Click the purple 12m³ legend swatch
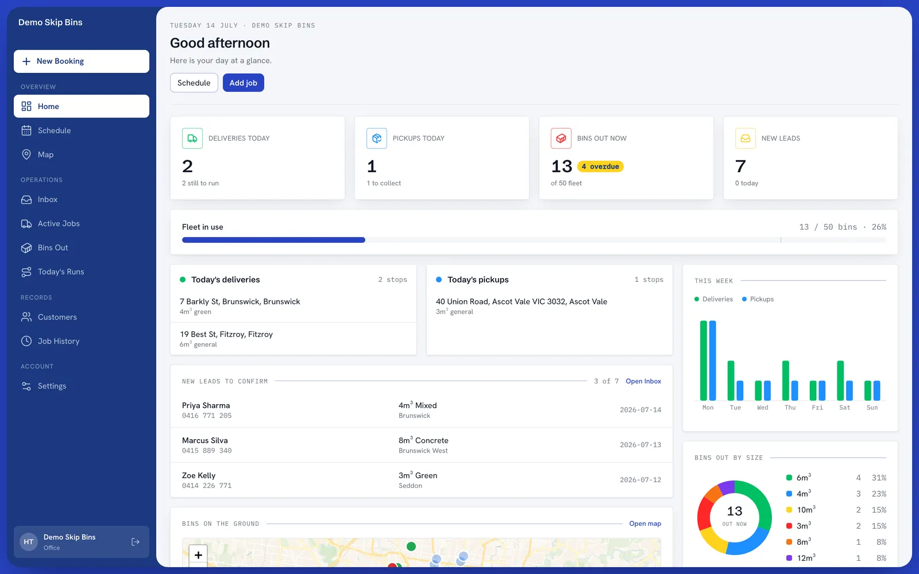The width and height of the screenshot is (919, 574). pos(789,558)
